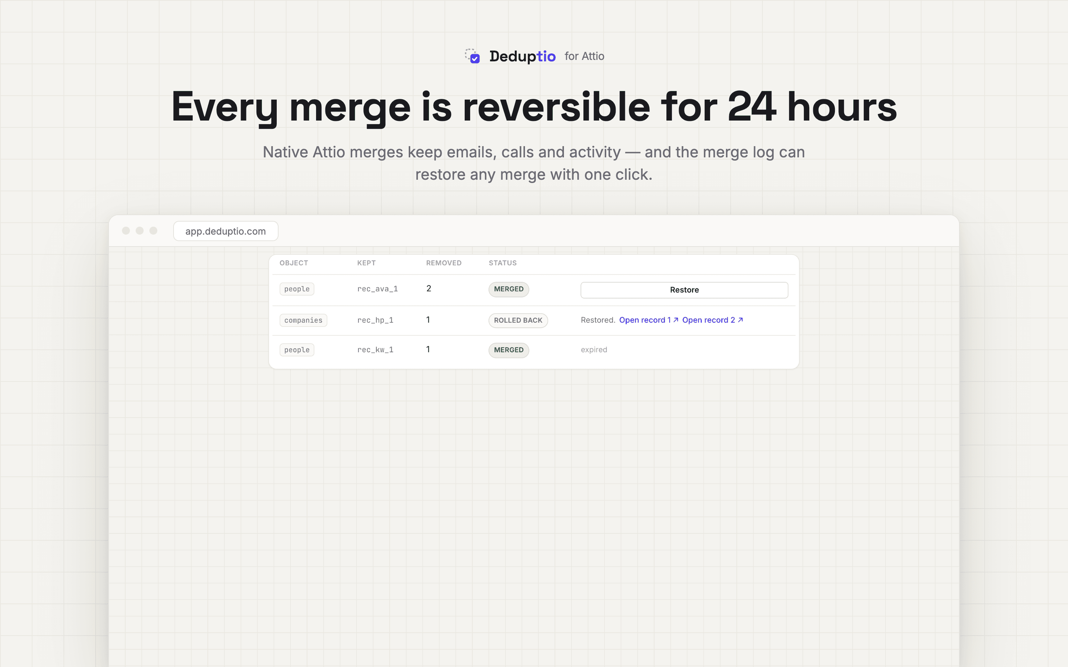Click the rec_kw_1 kept record
This screenshot has height=667, width=1068.
tap(375, 350)
